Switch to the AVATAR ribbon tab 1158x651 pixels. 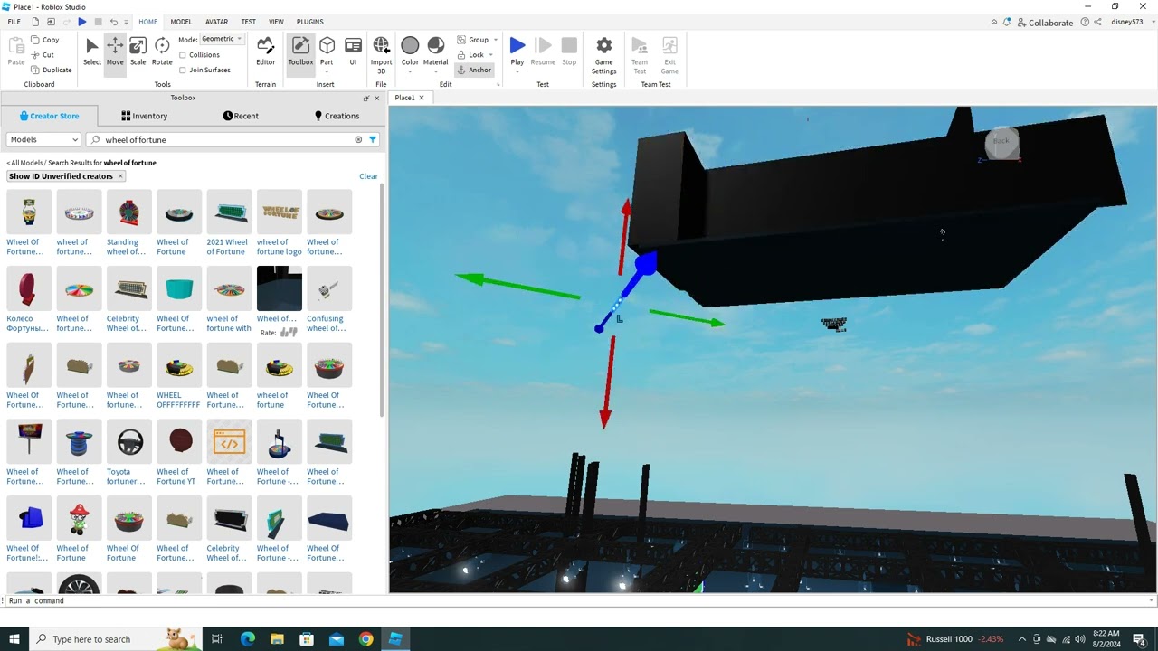coord(217,22)
